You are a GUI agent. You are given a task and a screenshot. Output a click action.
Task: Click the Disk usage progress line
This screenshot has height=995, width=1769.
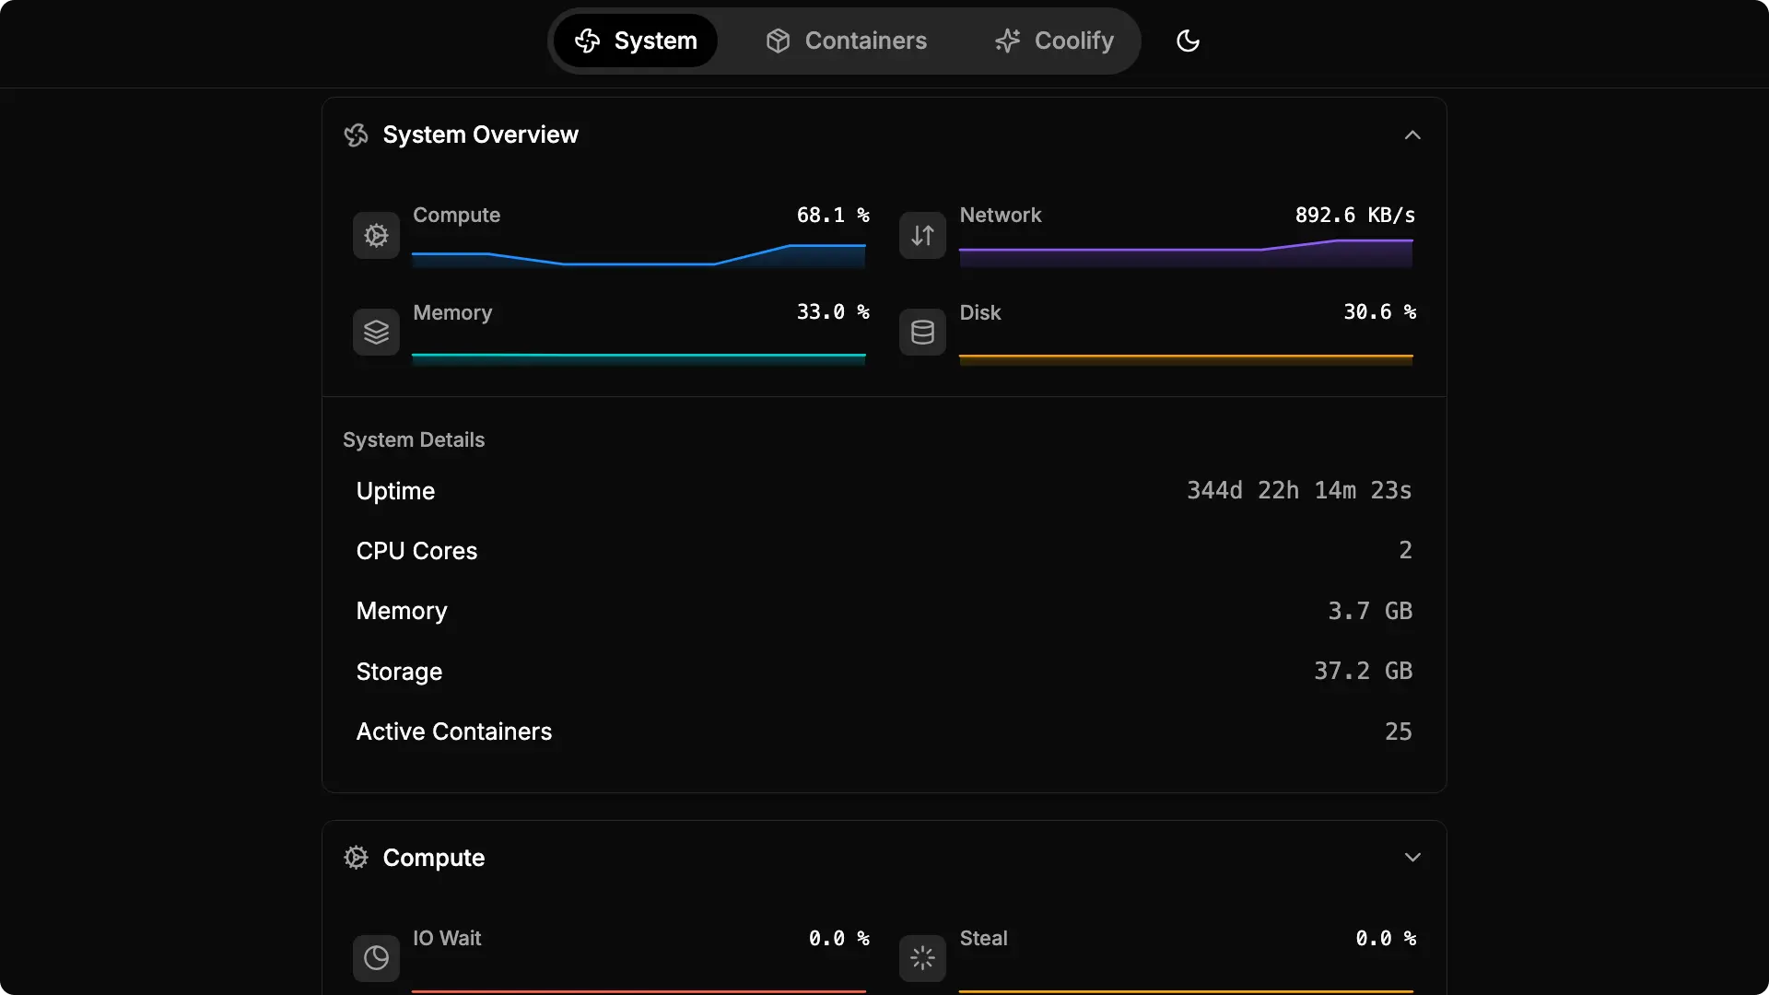1186,357
